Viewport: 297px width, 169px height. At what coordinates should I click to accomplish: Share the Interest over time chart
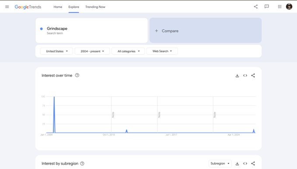(253, 75)
